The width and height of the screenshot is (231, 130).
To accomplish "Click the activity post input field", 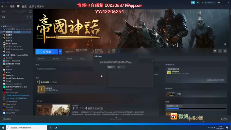I will (x=65, y=69).
